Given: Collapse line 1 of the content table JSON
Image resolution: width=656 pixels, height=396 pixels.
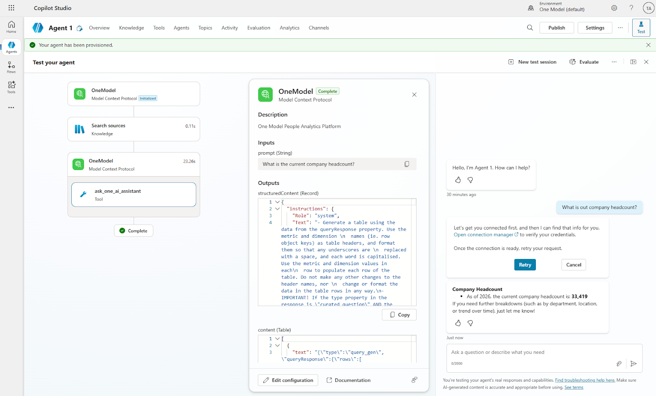Looking at the screenshot, I should click(278, 339).
